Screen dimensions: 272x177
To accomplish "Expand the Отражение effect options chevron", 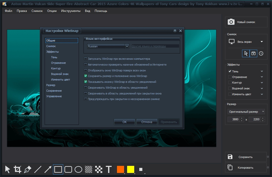I will click(x=262, y=77).
